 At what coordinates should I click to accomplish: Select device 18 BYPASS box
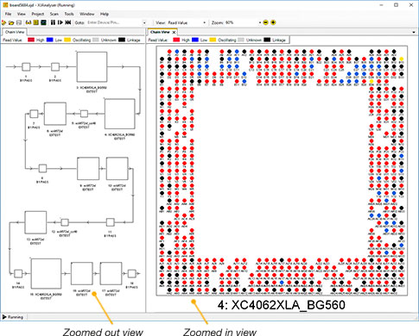coord(132,273)
